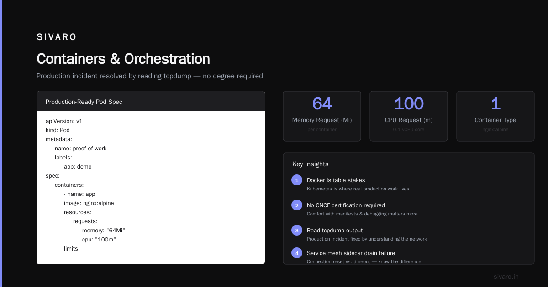
Task: Click the 'memory: "64Mi"' line
Action: (104, 231)
